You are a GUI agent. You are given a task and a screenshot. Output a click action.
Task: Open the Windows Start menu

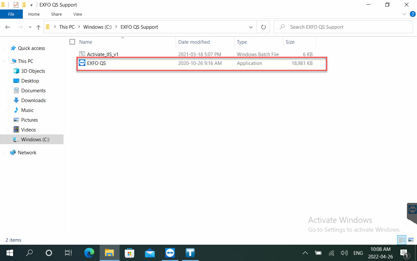pos(9,253)
